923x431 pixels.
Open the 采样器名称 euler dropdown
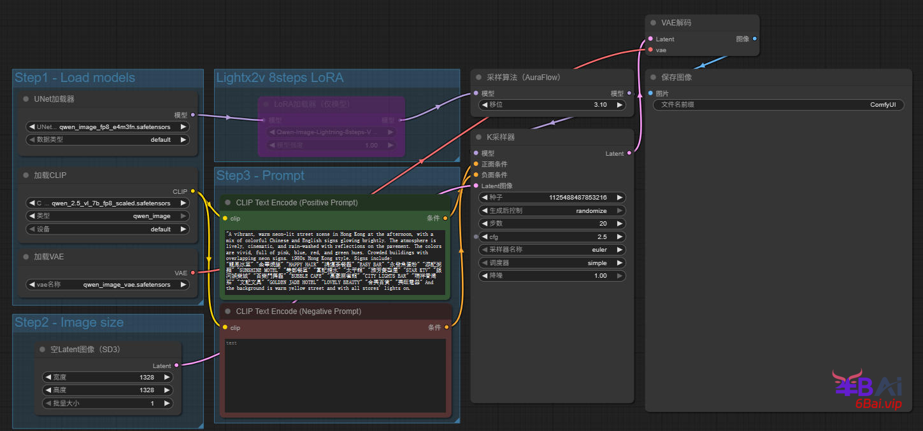pos(552,250)
